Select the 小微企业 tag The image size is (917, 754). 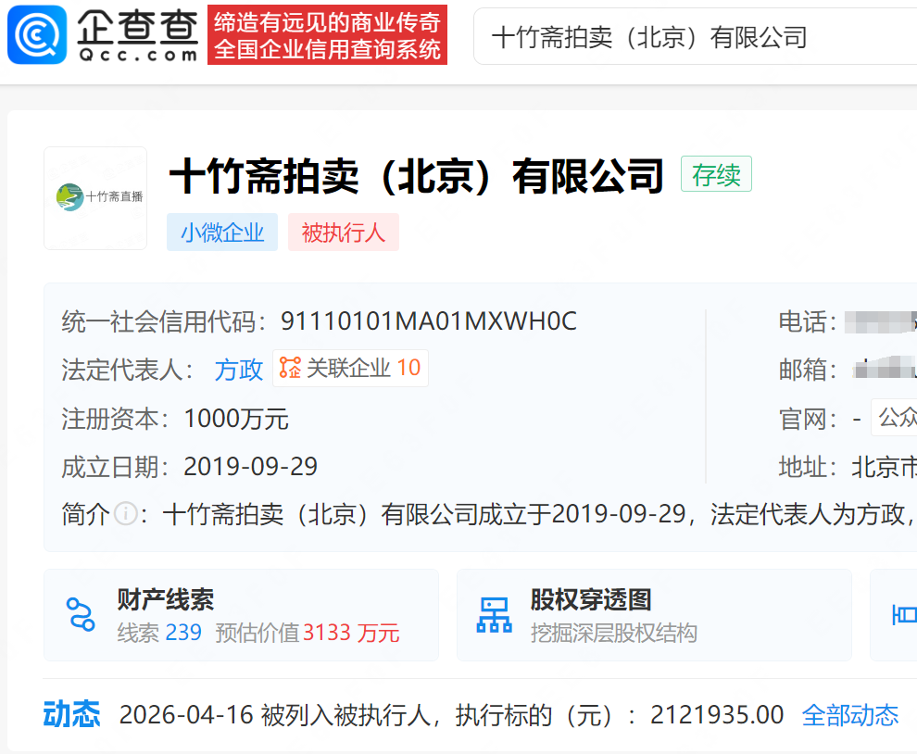pyautogui.click(x=222, y=232)
